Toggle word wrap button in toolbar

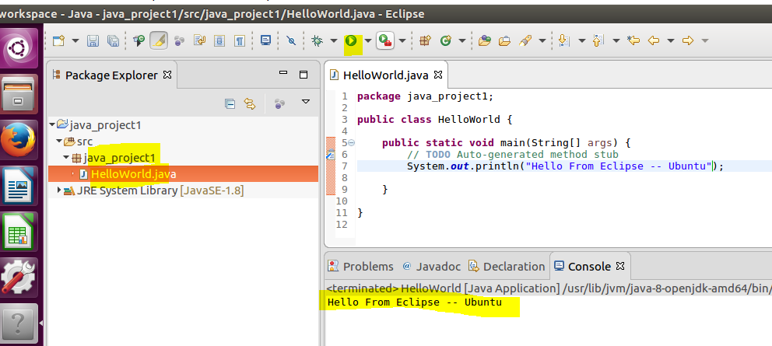[199, 41]
